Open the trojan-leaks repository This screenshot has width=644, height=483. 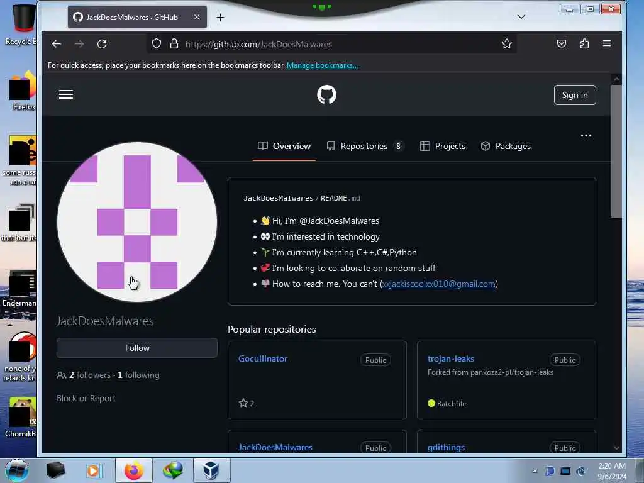pyautogui.click(x=450, y=358)
